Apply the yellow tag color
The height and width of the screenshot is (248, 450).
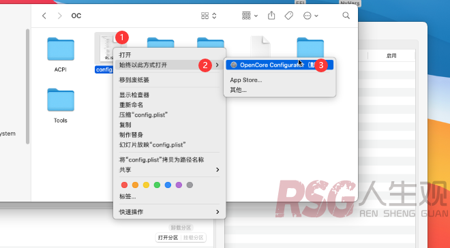pyautogui.click(x=146, y=185)
